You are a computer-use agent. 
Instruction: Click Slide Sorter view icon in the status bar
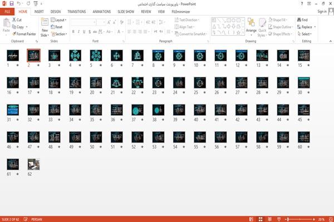point(261,219)
